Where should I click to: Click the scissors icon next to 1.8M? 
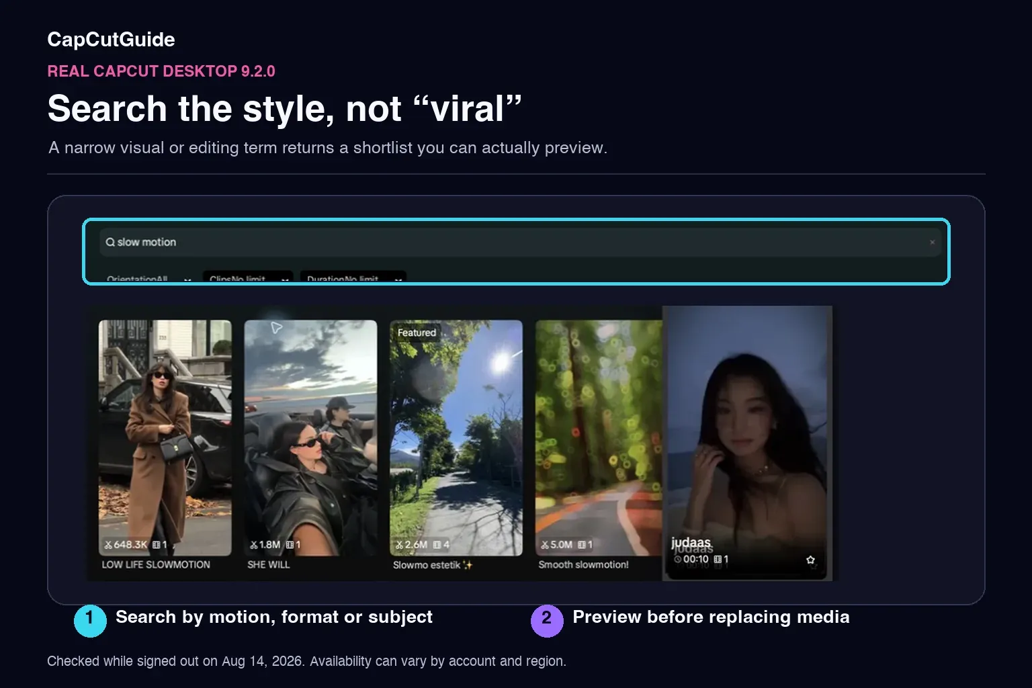click(x=254, y=545)
